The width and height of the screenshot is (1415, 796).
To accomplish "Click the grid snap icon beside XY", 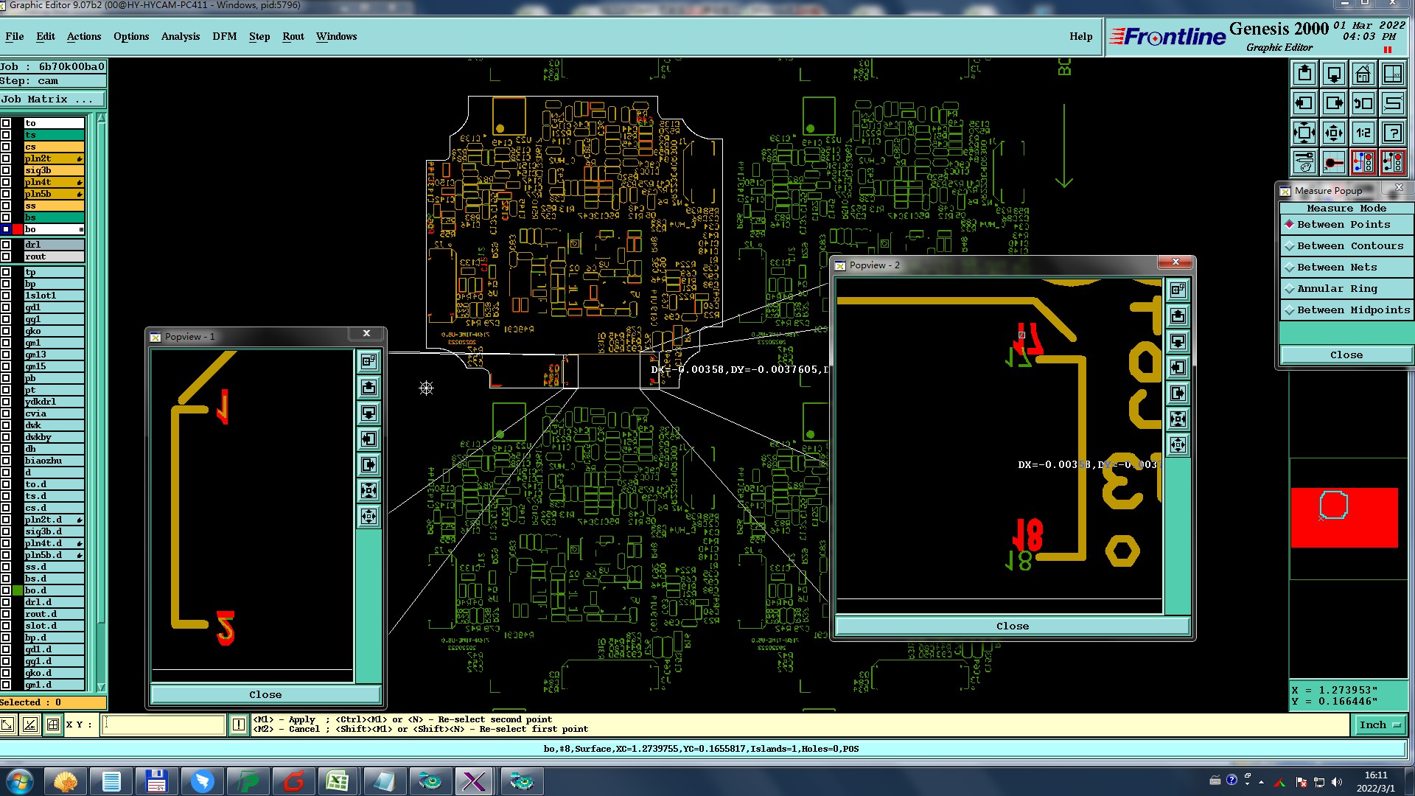I will point(53,725).
